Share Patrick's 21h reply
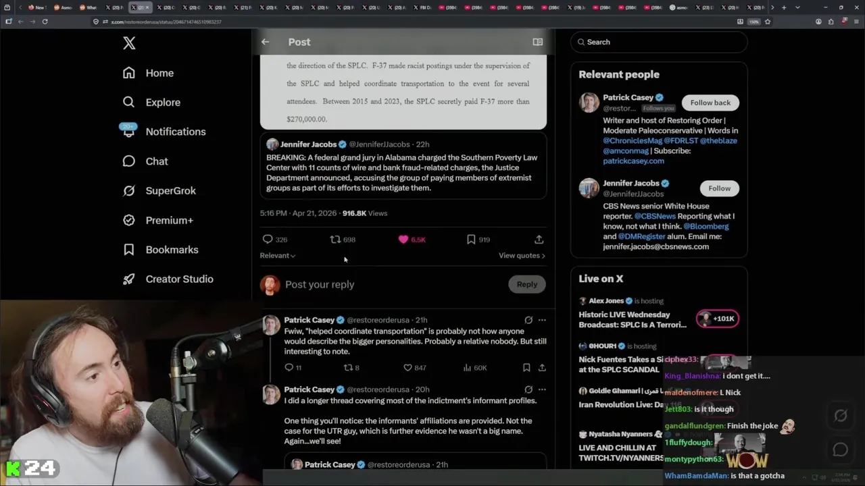 (542, 368)
